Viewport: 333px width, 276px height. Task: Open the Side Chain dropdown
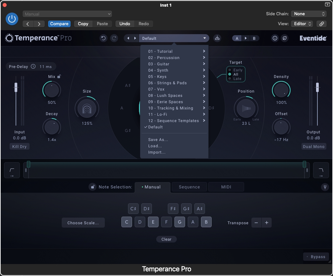(x=308, y=14)
